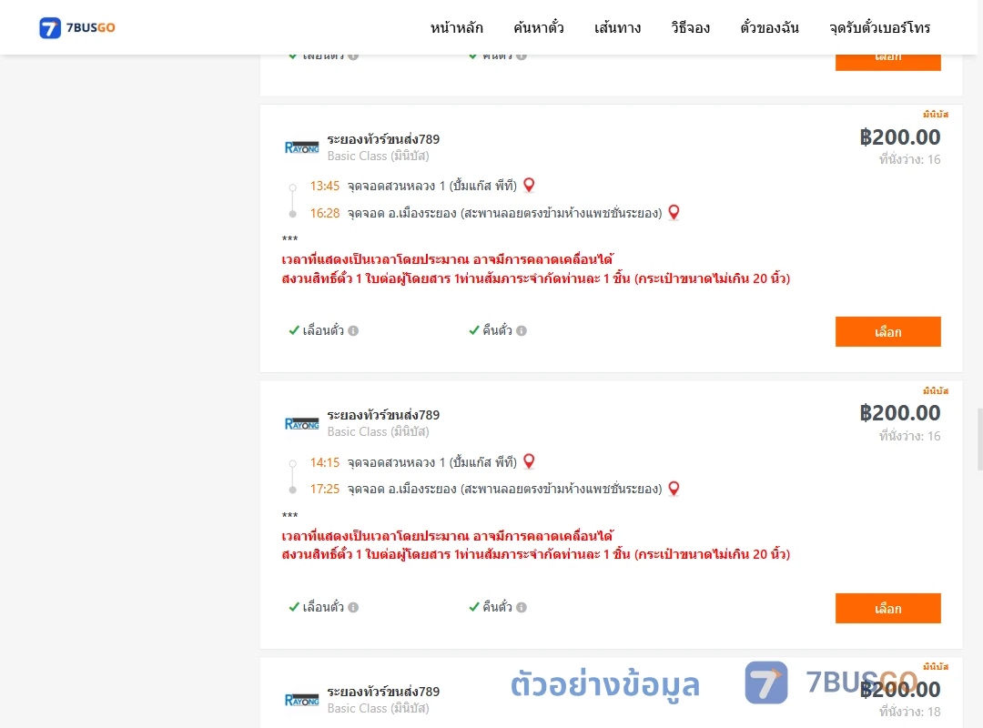Open map pin for 17:25 arrival stop

pos(674,489)
